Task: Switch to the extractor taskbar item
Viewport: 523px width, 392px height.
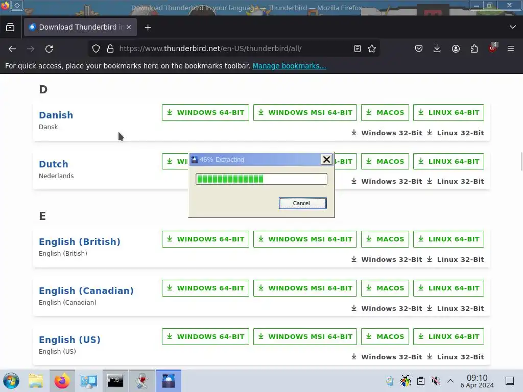Action: click(x=169, y=381)
